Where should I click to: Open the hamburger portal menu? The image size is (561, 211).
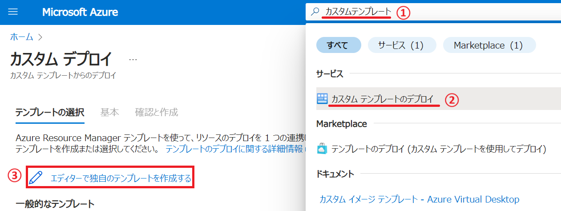(13, 12)
